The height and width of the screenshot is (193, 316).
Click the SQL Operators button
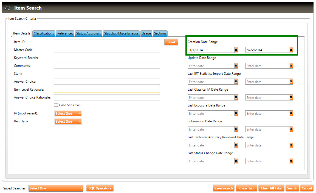[x=100, y=188]
